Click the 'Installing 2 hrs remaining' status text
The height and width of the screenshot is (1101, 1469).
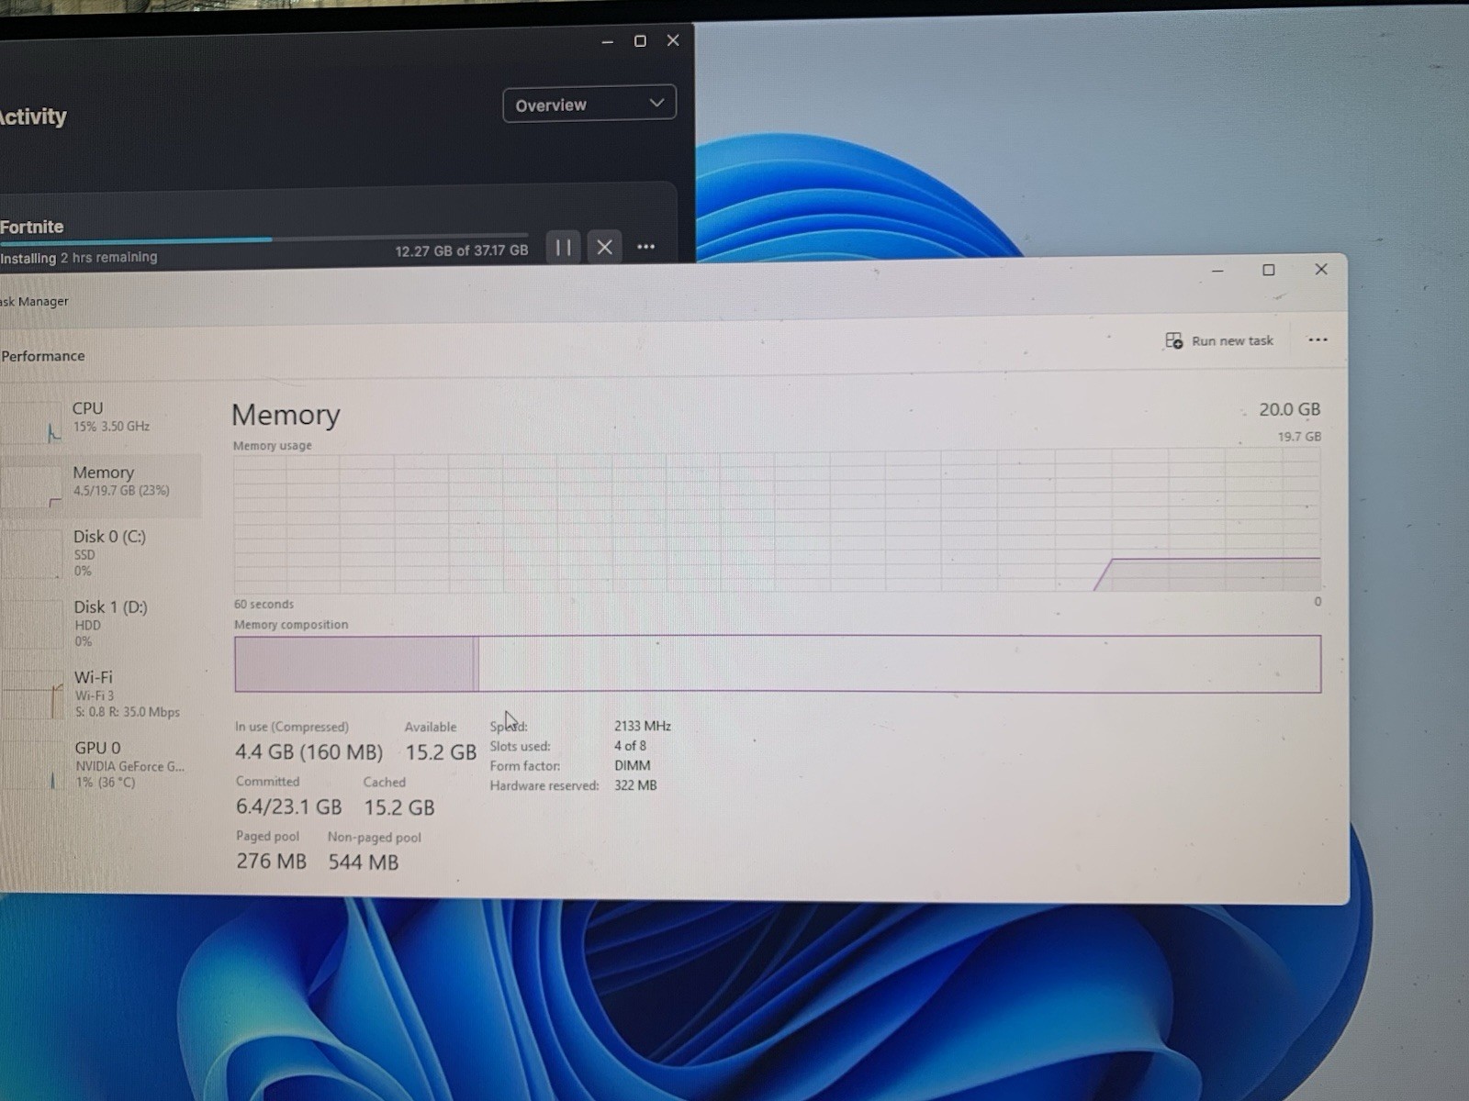click(79, 258)
